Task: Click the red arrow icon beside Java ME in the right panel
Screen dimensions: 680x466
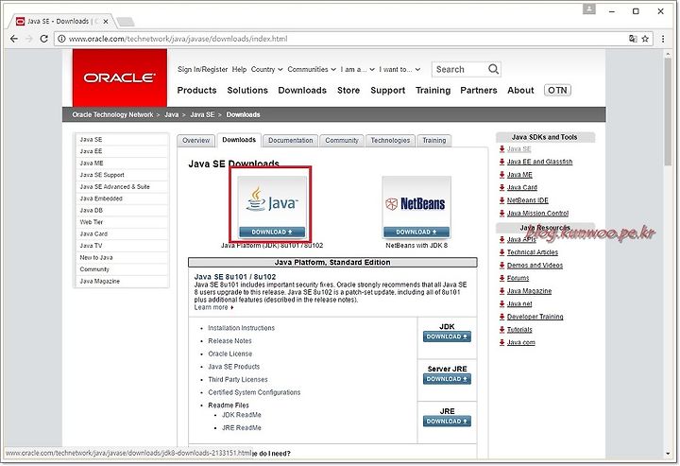Action: [x=501, y=175]
